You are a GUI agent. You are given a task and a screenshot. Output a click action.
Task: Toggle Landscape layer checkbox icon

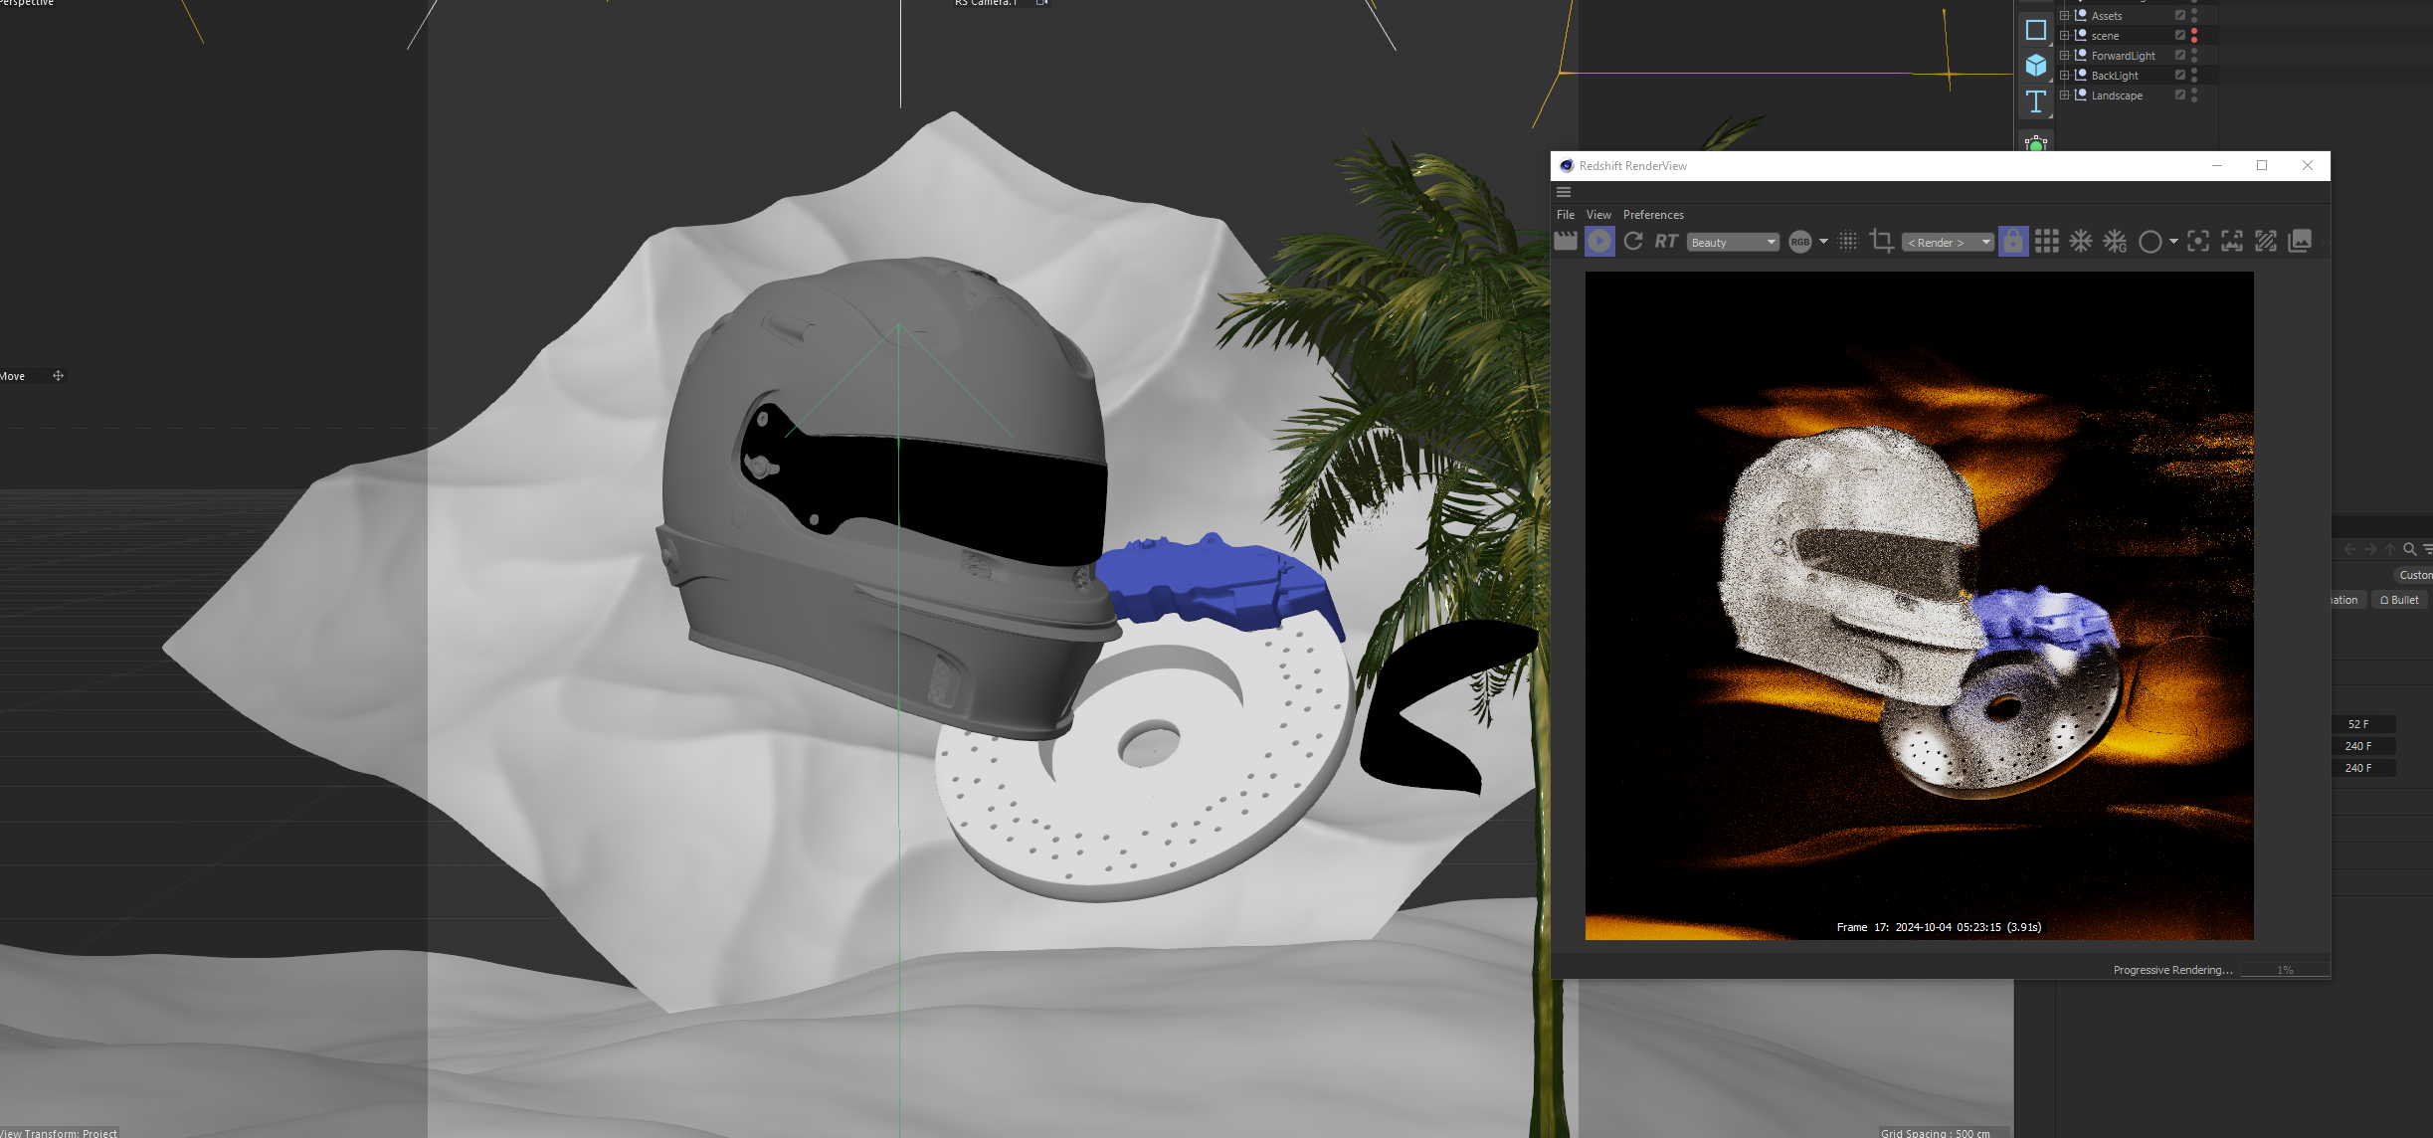click(2180, 95)
